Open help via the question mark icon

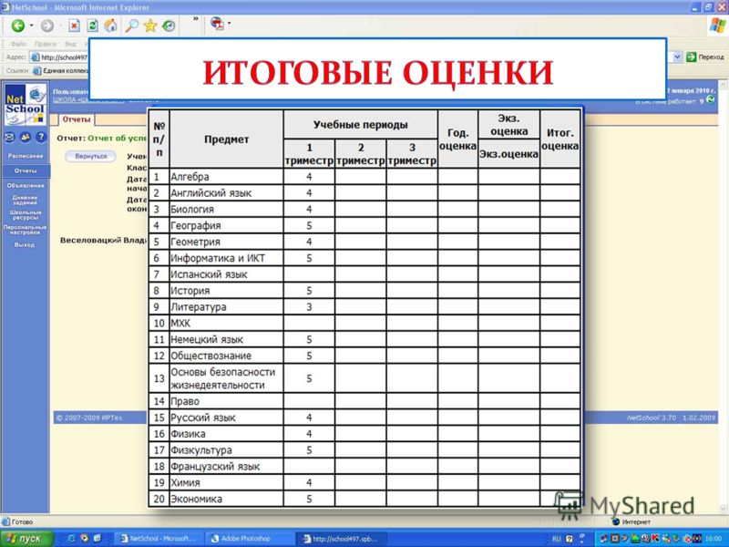(41, 137)
